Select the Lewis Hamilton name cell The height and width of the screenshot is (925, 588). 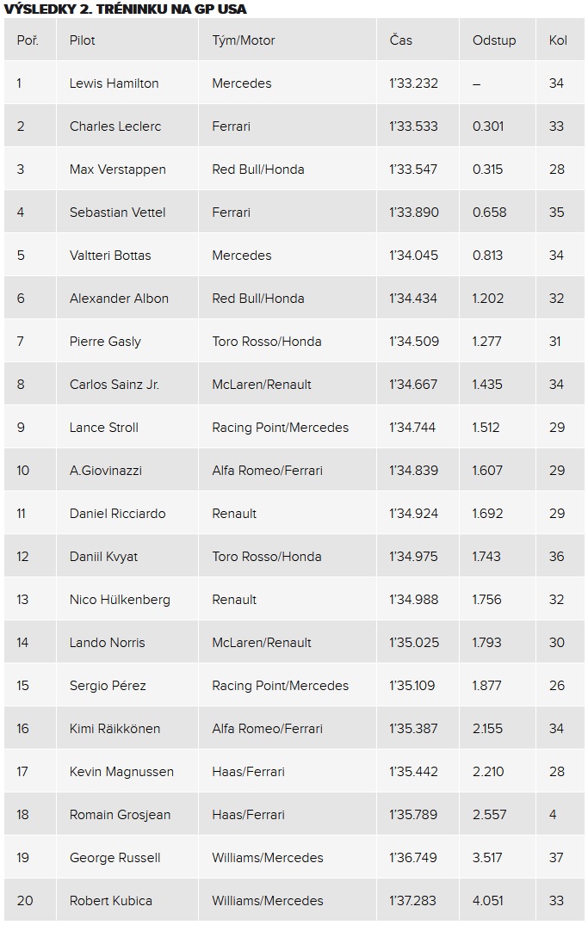pyautogui.click(x=114, y=83)
